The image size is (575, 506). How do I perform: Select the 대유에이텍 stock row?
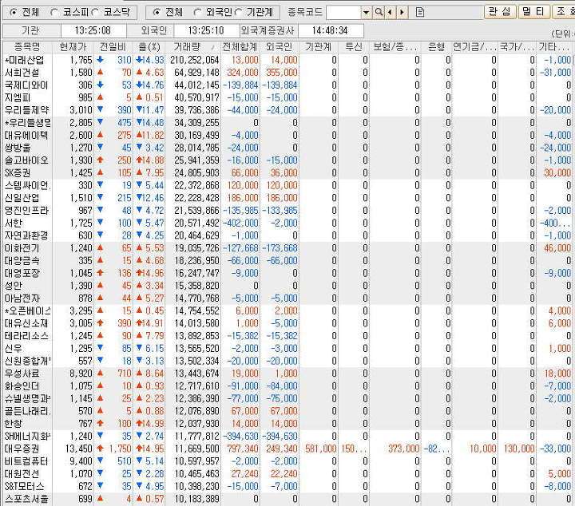[x=287, y=135]
